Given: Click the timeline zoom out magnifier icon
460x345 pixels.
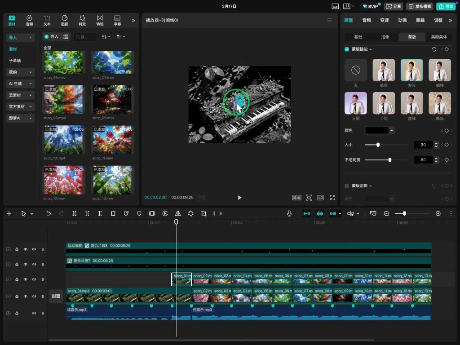Looking at the screenshot, I should (x=386, y=213).
